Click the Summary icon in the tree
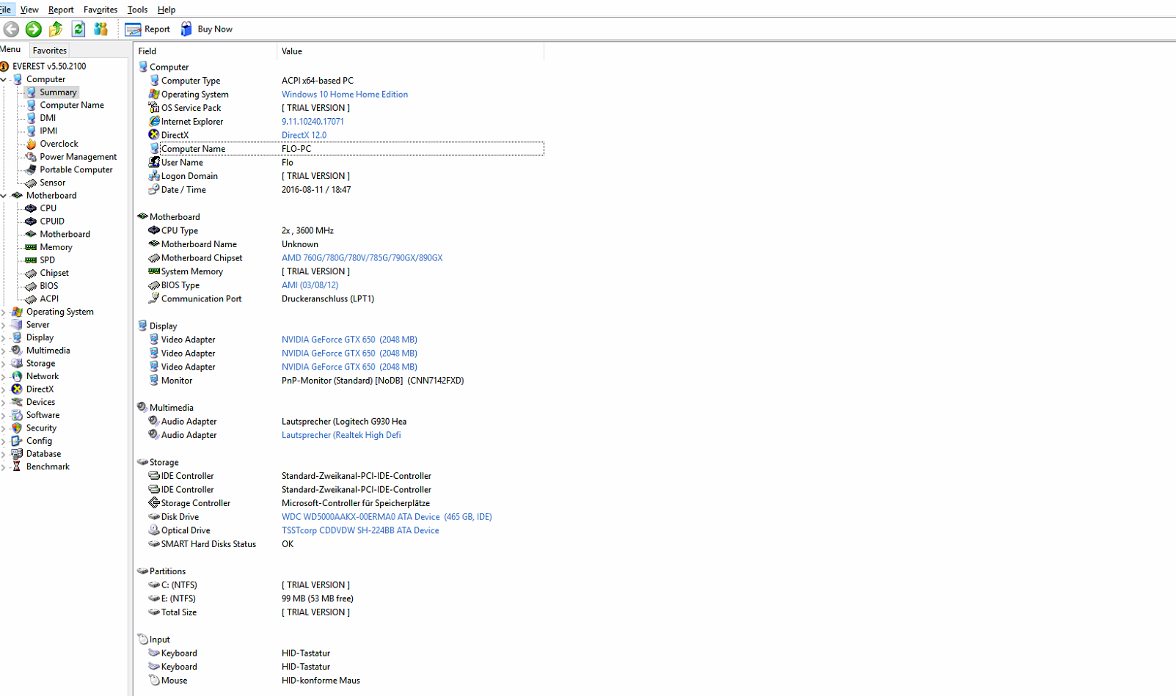The width and height of the screenshot is (1176, 696). (31, 92)
